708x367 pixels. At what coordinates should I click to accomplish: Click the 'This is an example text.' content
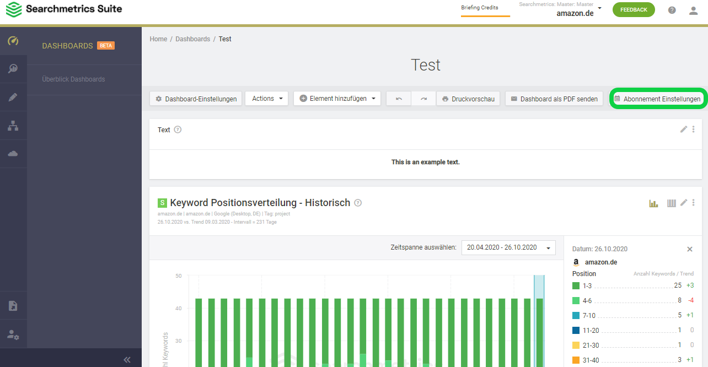426,162
